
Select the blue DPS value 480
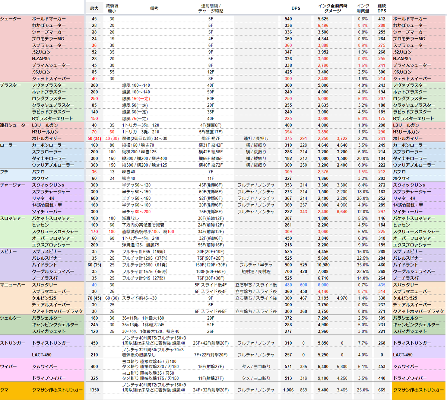pos(288,285)
